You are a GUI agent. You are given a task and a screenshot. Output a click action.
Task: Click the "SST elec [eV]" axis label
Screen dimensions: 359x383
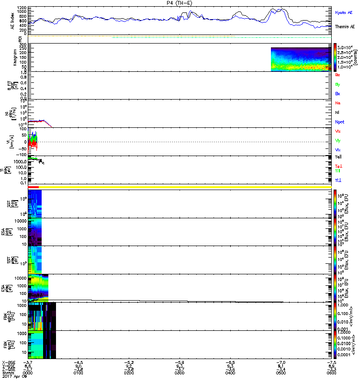(x=12, y=260)
